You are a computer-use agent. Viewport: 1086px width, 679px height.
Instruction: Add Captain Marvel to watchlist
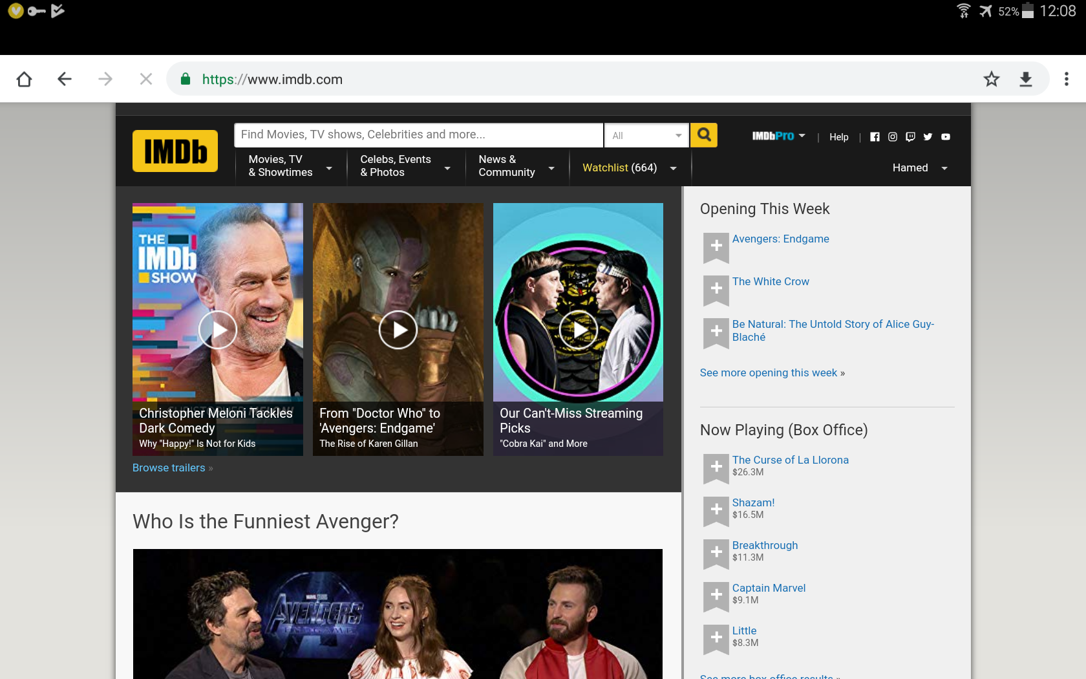coord(716,597)
